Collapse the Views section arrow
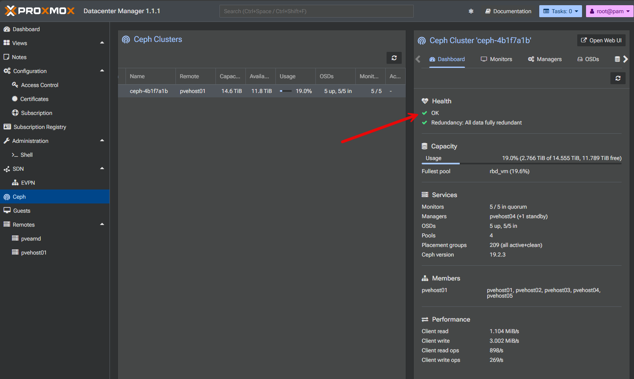 click(x=102, y=43)
